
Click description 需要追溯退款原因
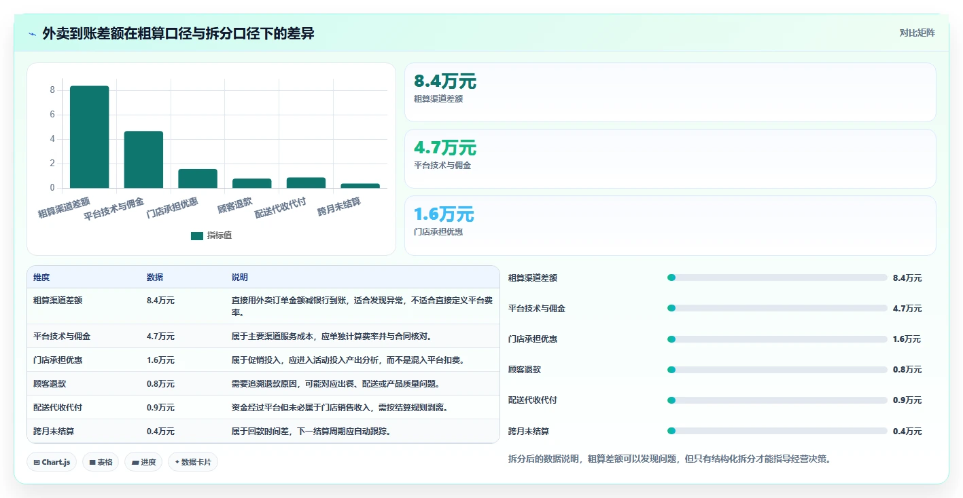point(336,383)
